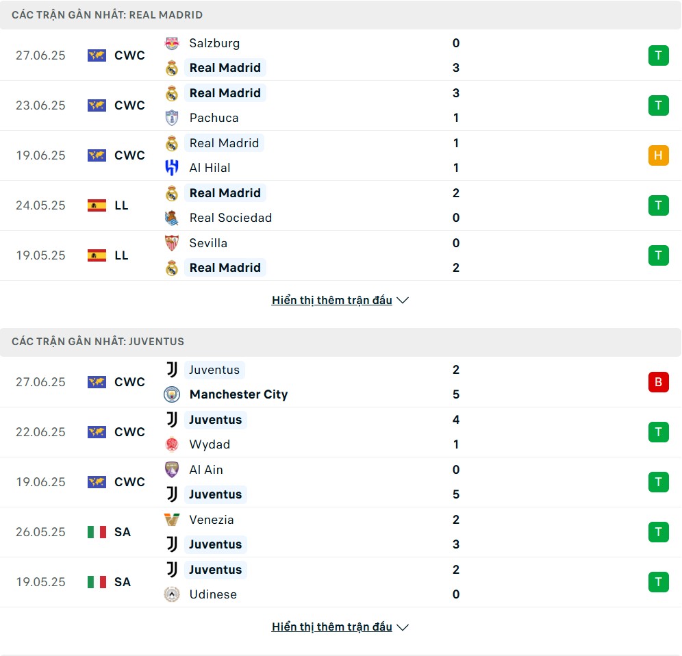This screenshot has width=682, height=656.
Task: Click the red B loss badge for Manchester City match
Action: [x=658, y=382]
